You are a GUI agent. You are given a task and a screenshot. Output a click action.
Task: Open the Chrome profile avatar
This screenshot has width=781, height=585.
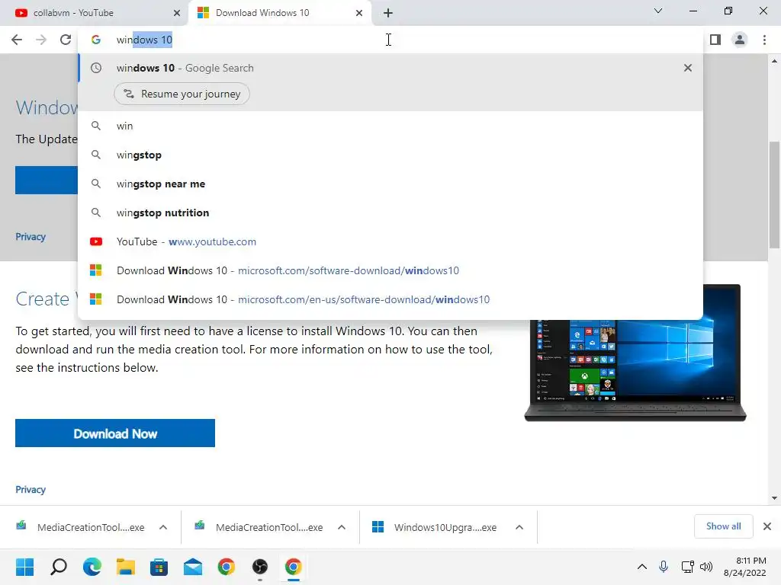[x=740, y=40]
